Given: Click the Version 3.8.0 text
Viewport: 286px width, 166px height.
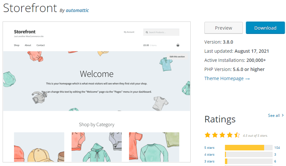Looking at the screenshot, I should click(x=218, y=42).
